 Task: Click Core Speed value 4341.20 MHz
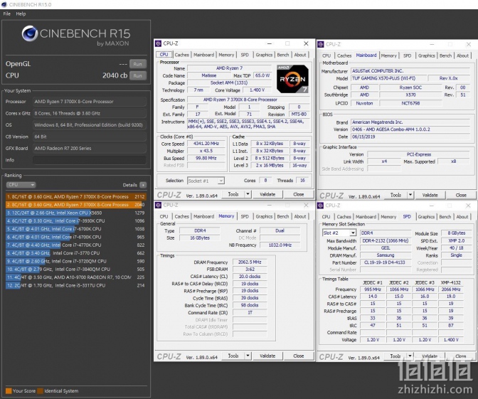click(206, 144)
